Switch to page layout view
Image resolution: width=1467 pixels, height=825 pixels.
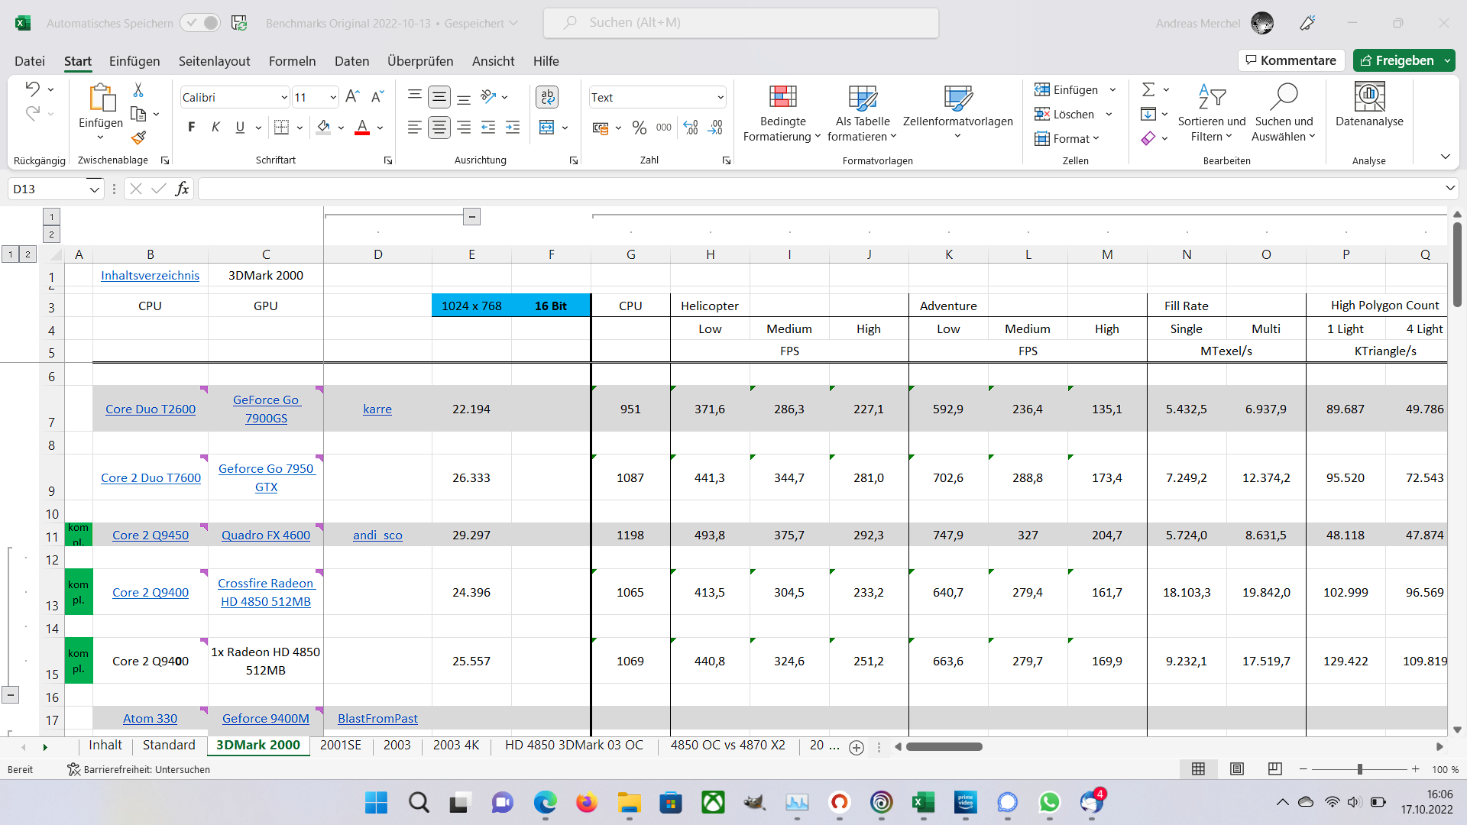(x=1237, y=769)
